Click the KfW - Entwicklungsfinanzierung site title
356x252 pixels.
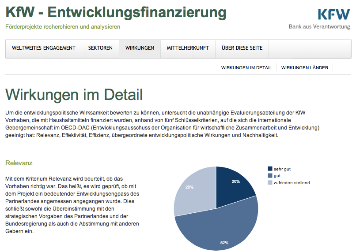coord(116,12)
